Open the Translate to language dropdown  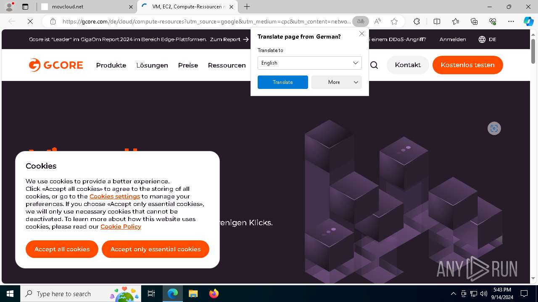[310, 63]
